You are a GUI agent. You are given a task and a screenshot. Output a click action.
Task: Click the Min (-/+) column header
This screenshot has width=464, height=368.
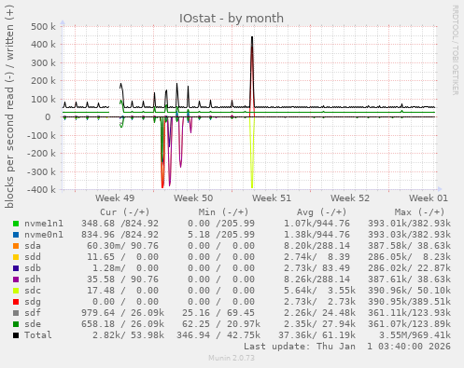pos(224,212)
